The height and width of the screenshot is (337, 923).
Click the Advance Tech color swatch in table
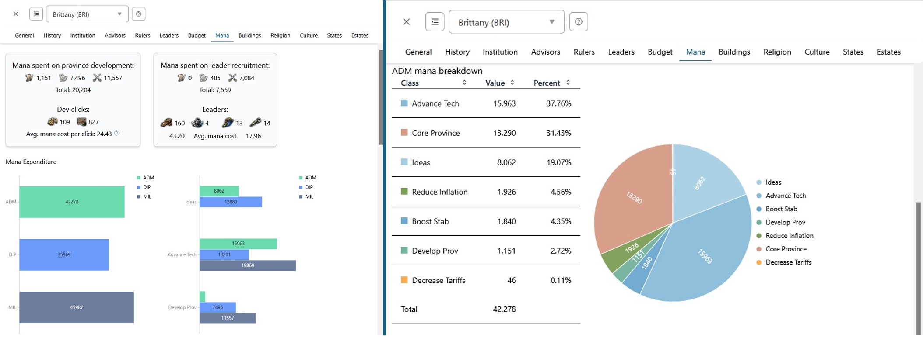click(x=404, y=103)
